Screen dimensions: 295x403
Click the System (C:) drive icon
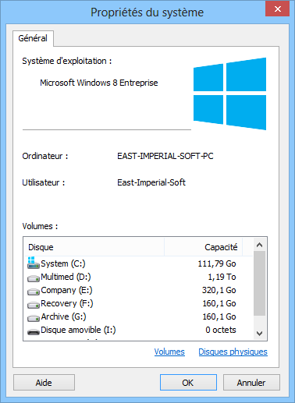[34, 263]
